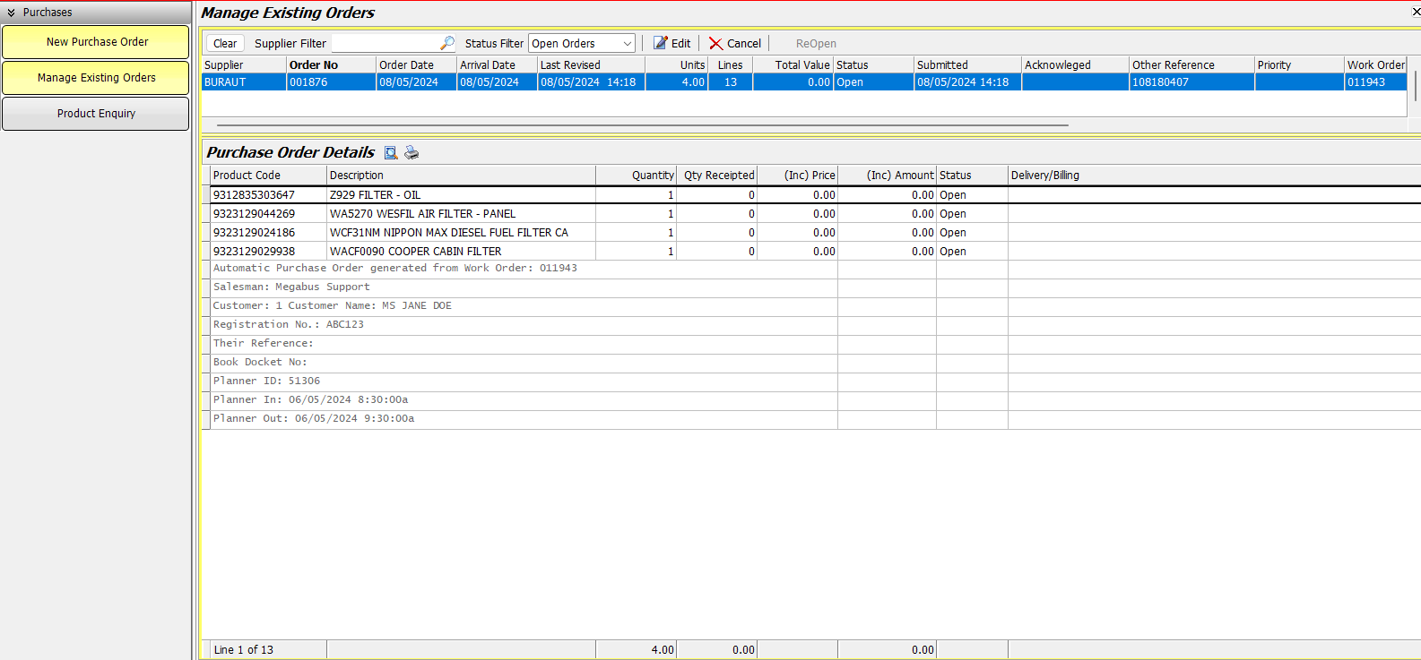Viewport: 1421px width, 660px height.
Task: Click the Planner In: 06/05/2024 line
Action: pos(524,400)
